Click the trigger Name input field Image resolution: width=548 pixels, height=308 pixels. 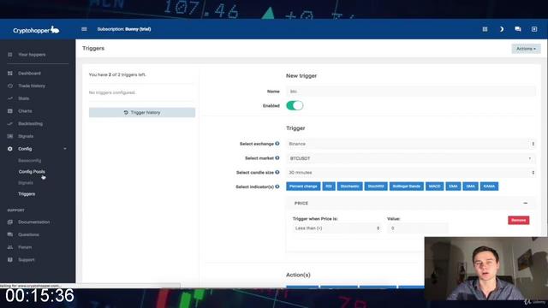click(411, 92)
